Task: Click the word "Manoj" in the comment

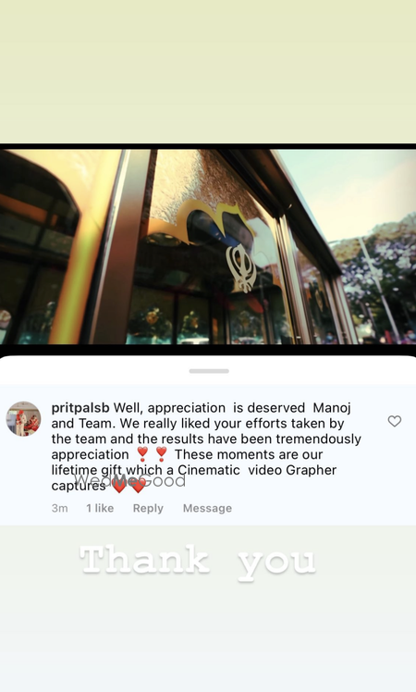Action: tap(332, 408)
